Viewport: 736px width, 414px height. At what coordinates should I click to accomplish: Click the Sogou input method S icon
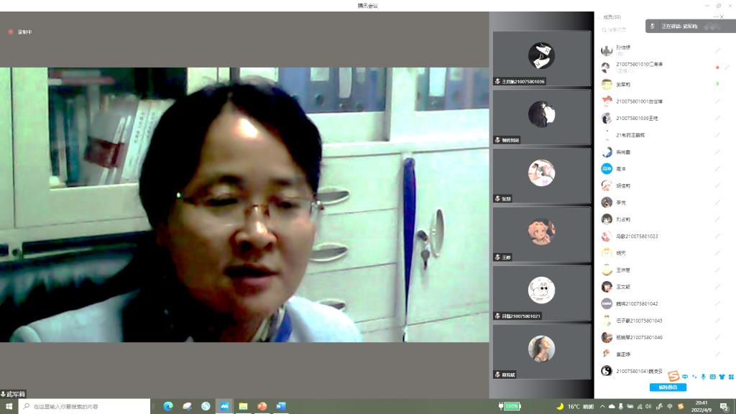point(673,377)
